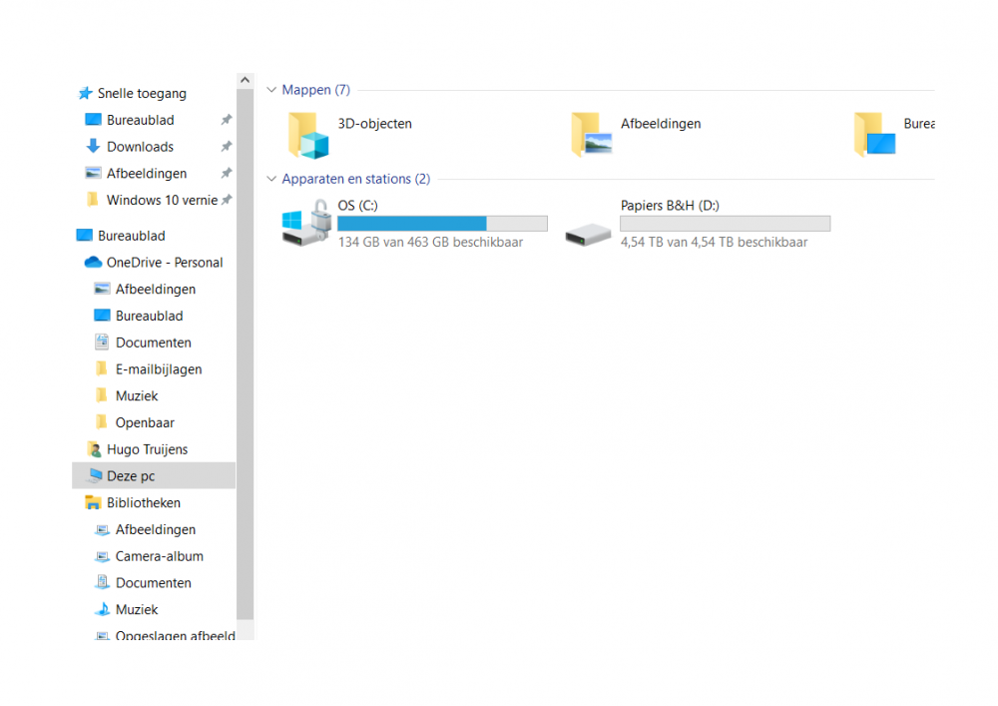The width and height of the screenshot is (998, 706).
Task: Select the Hugo Truijens user folder
Action: point(147,448)
